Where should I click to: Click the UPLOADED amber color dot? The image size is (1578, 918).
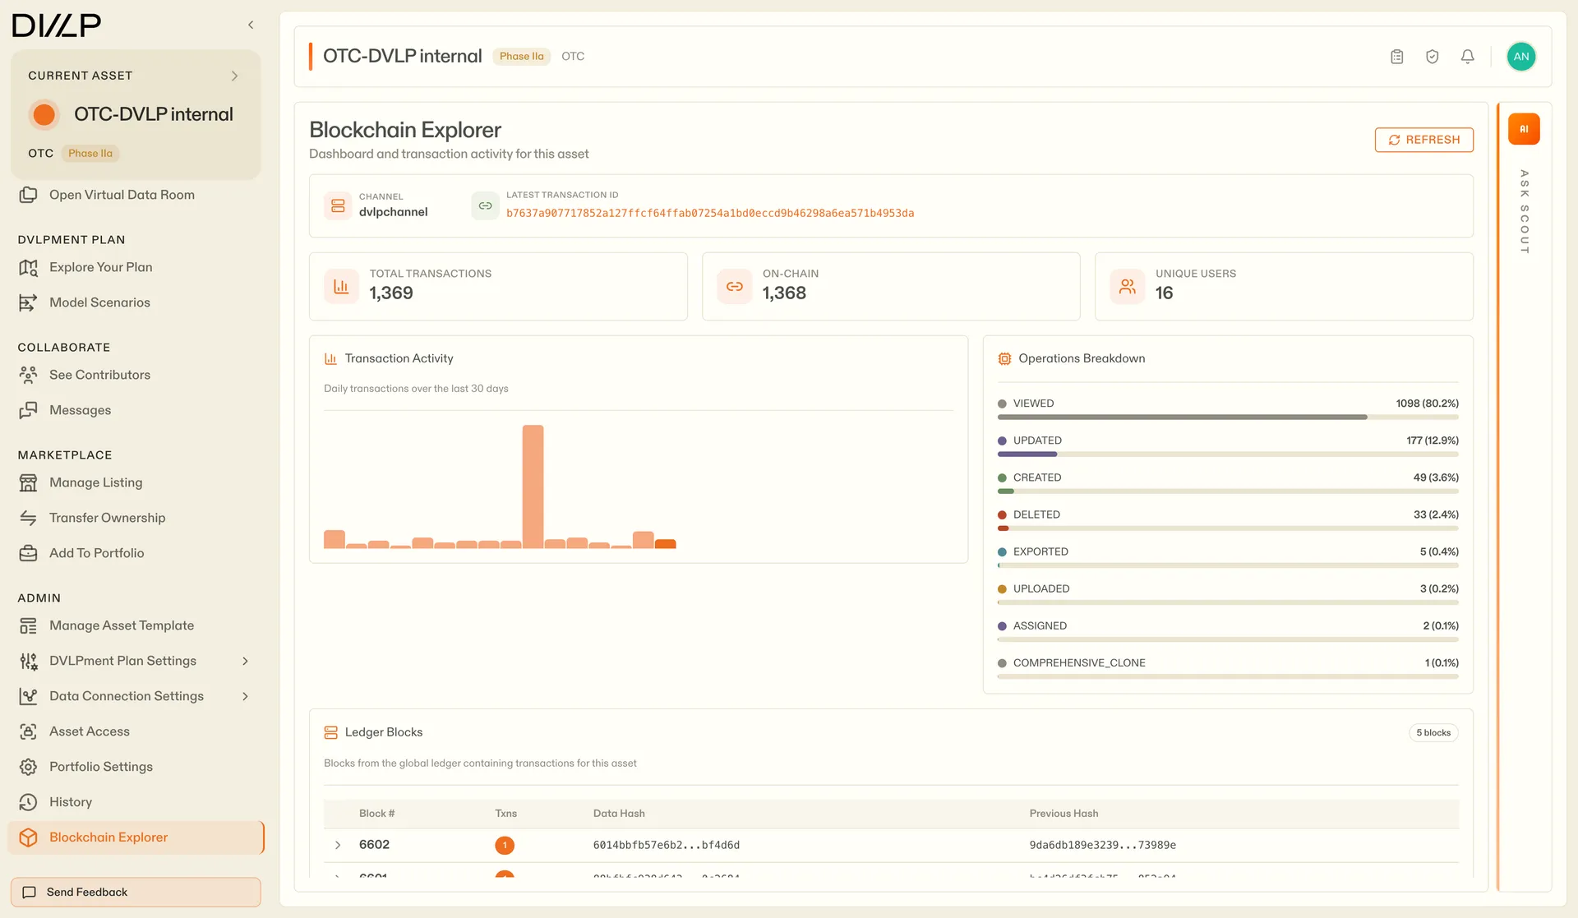tap(1002, 589)
